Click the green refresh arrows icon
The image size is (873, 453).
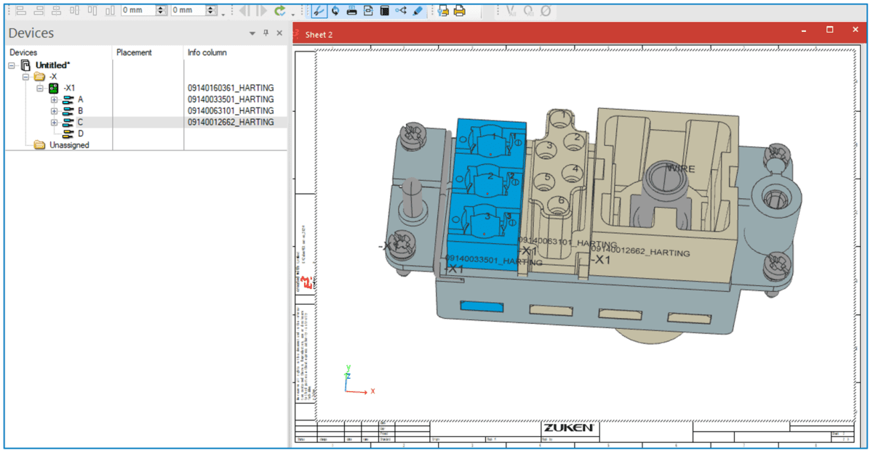click(x=279, y=10)
